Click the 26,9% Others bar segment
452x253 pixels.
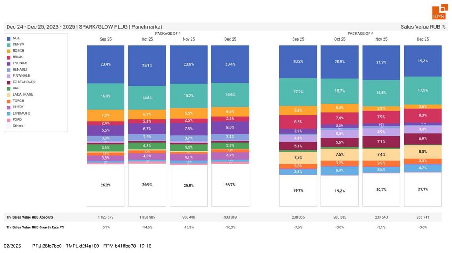pyautogui.click(x=147, y=185)
